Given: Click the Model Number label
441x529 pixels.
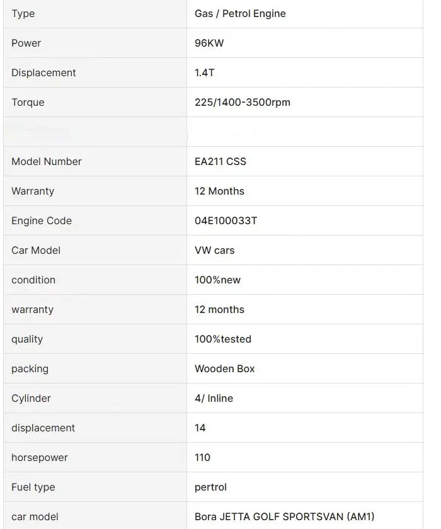Looking at the screenshot, I should 47,161.
